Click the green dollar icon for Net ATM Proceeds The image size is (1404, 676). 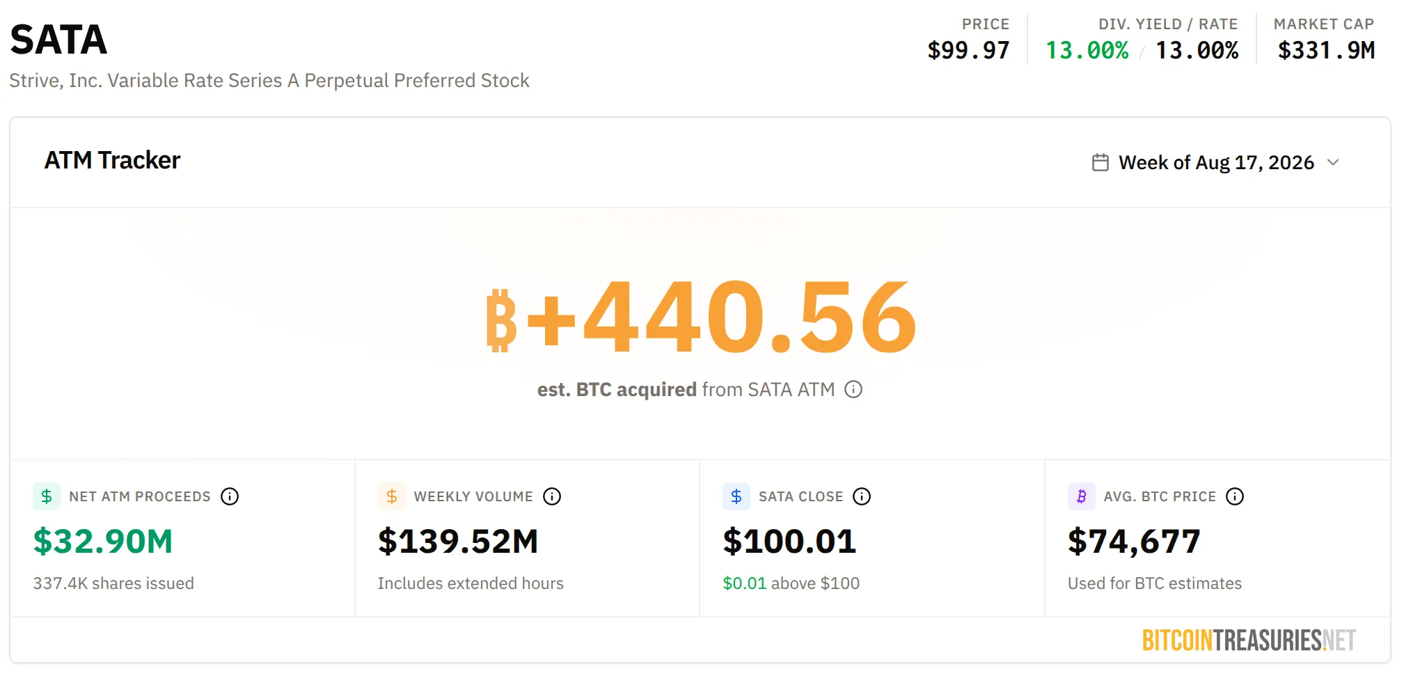47,496
